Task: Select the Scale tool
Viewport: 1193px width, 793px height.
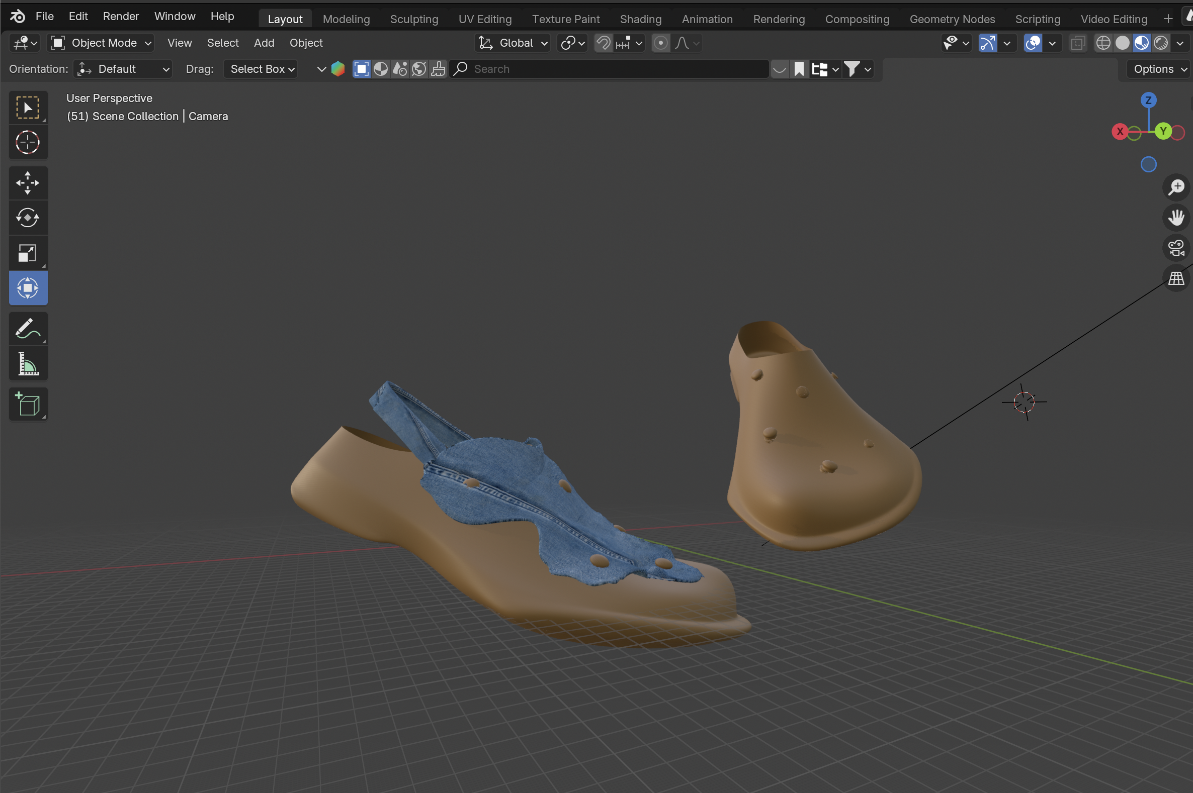Action: (28, 253)
